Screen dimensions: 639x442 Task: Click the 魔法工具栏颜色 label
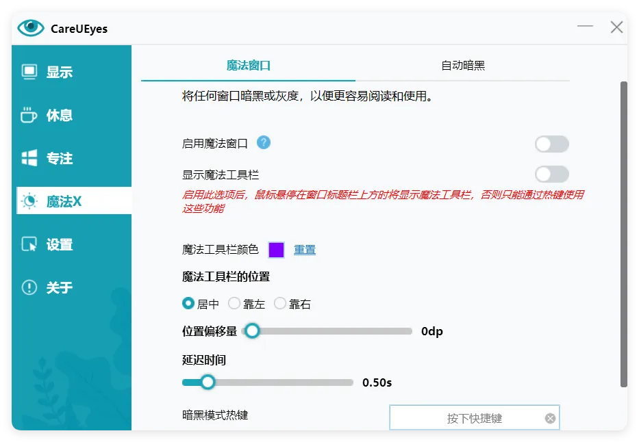[x=221, y=250]
